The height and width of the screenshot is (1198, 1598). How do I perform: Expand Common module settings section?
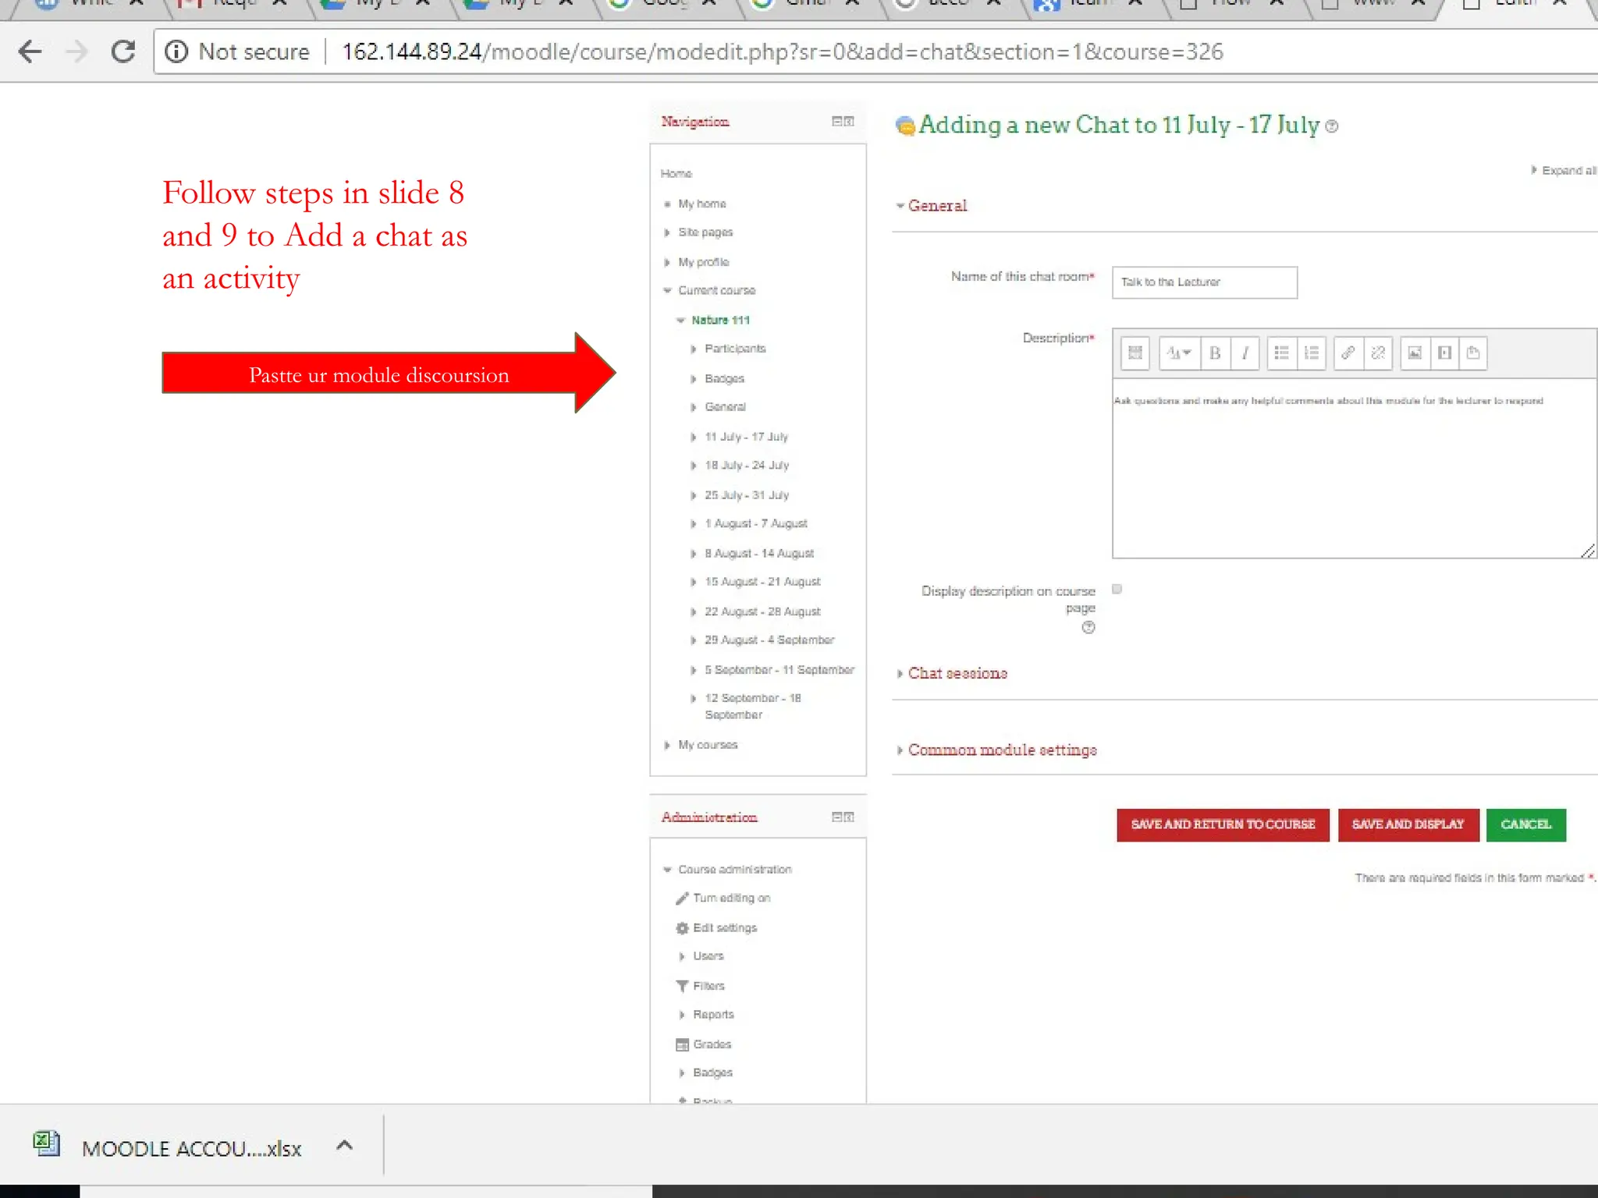click(x=996, y=750)
